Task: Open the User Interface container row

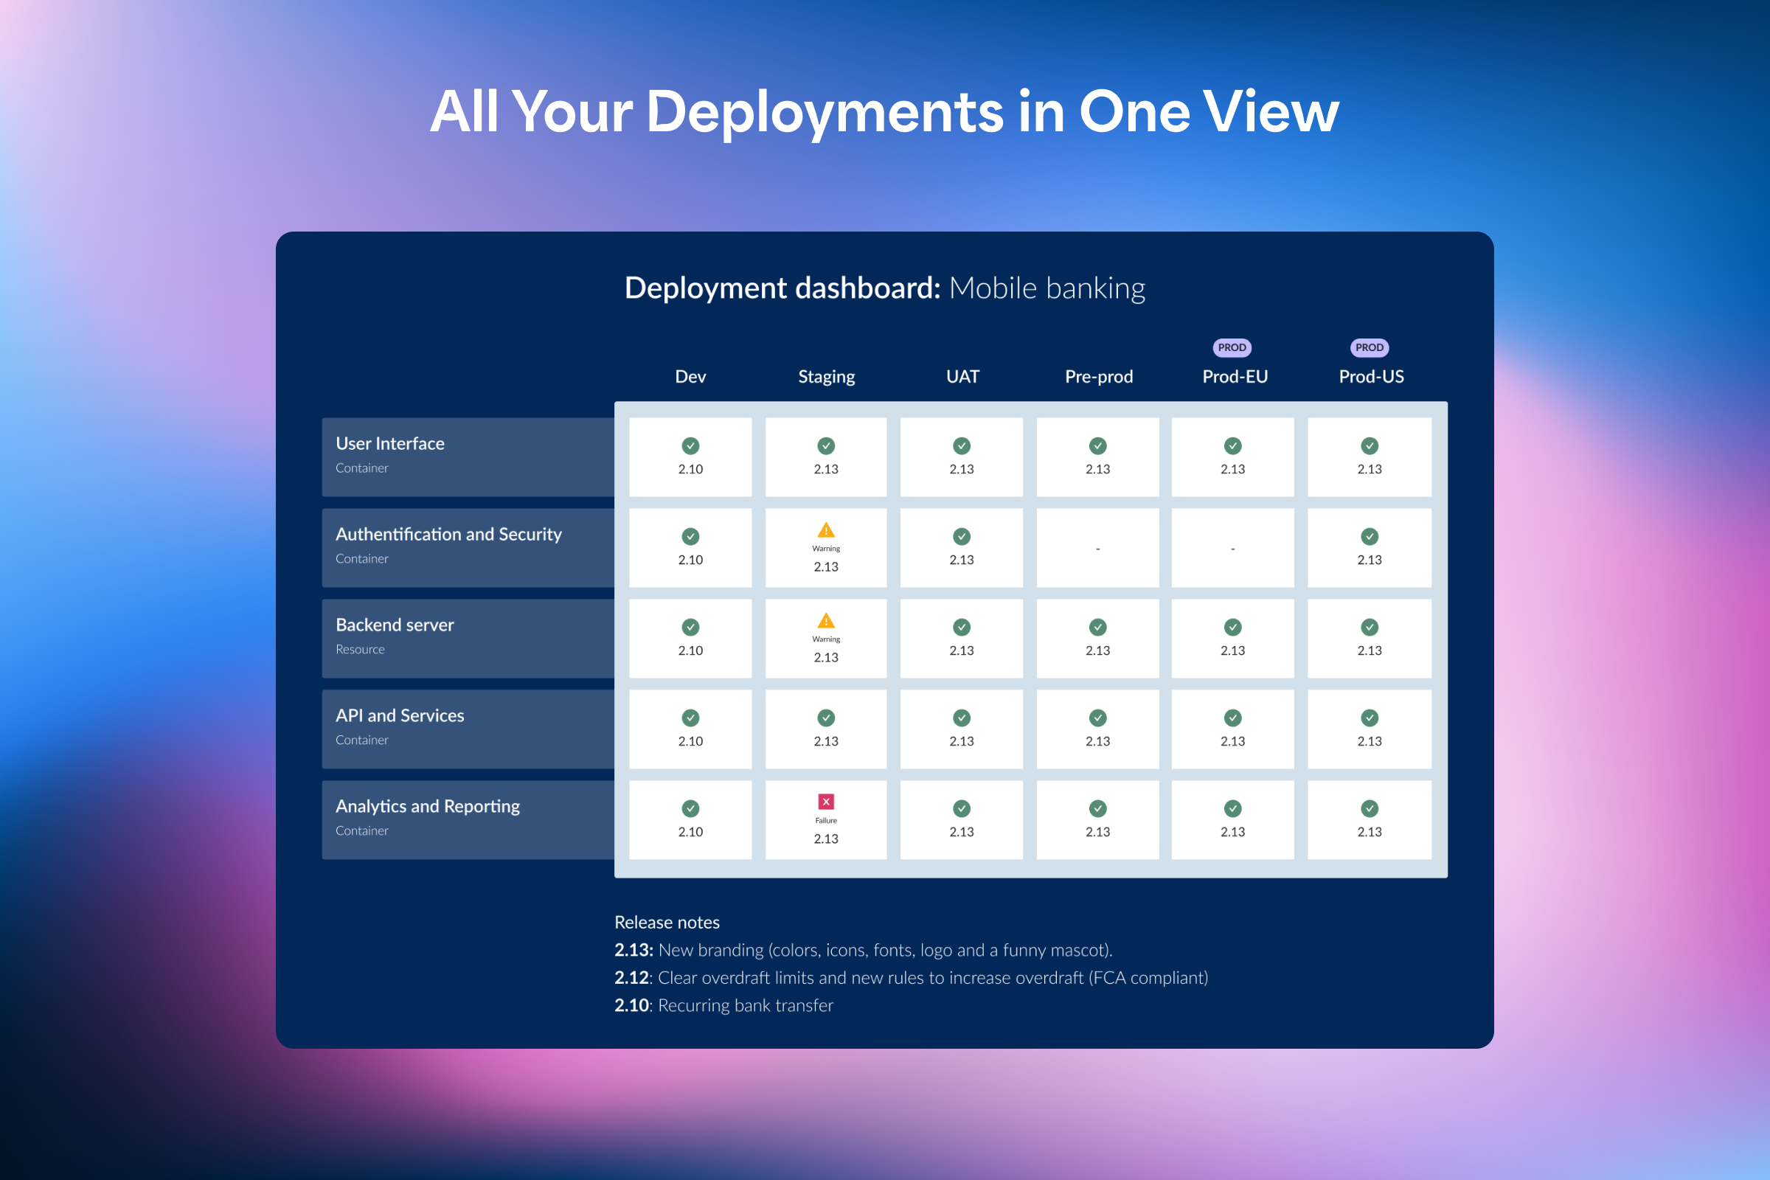Action: (x=467, y=455)
